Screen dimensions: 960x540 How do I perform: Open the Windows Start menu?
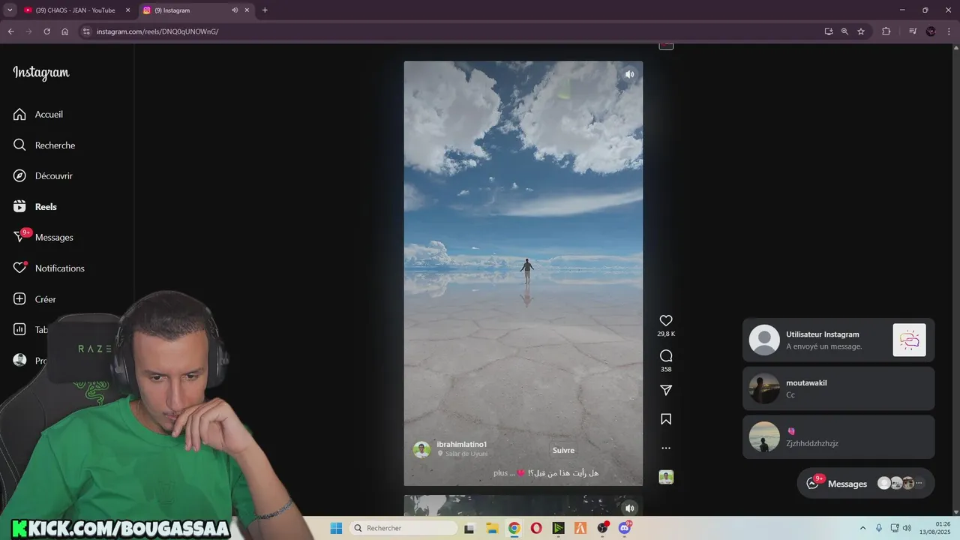point(336,528)
